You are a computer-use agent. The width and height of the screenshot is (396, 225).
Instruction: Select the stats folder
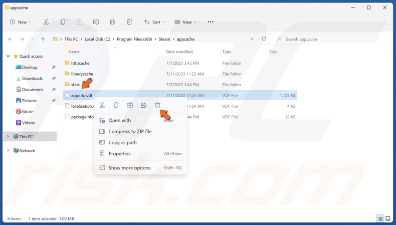click(75, 85)
